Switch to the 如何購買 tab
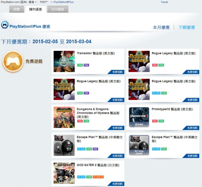Image resolution: width=202 pixels, height=187 pixels. (58, 9)
